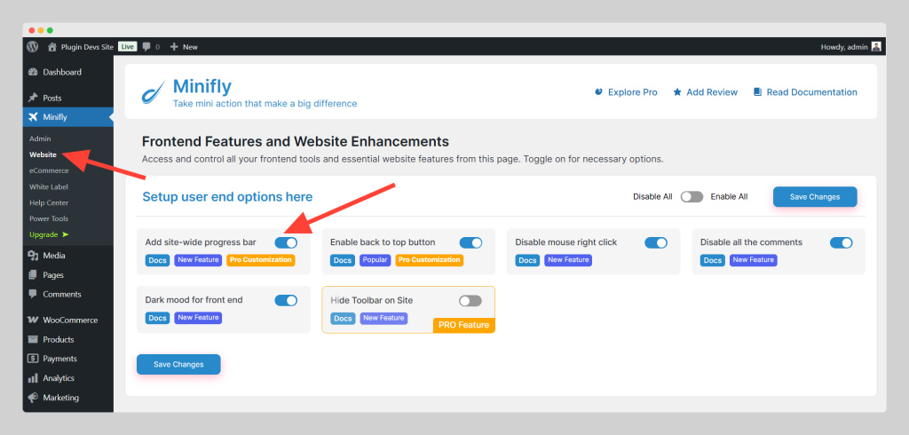Screen dimensions: 909x435
Task: Click the Posts pushpin icon
Action: [x=33, y=98]
